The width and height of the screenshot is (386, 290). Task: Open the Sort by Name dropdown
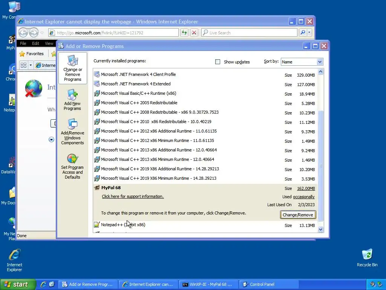coord(320,62)
